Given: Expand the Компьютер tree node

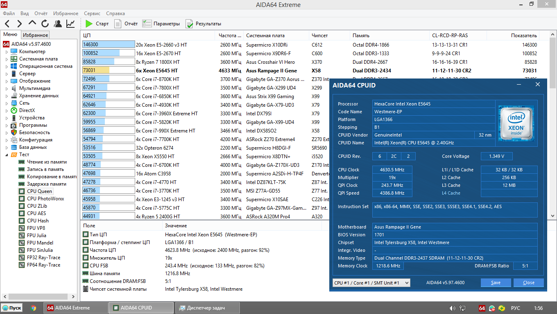Looking at the screenshot, I should coord(7,52).
